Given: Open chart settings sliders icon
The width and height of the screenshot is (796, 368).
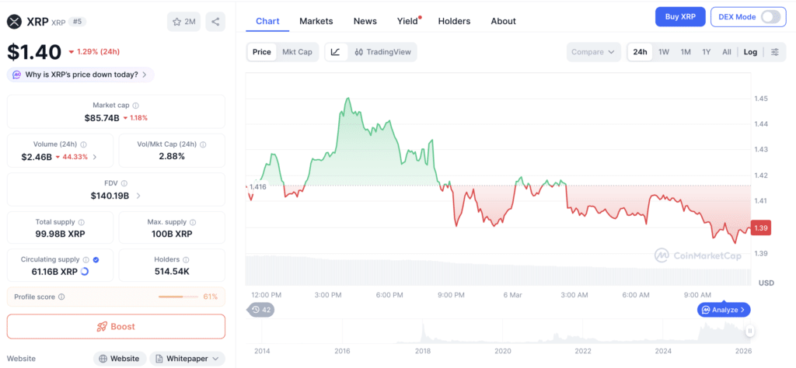Looking at the screenshot, I should (x=775, y=52).
